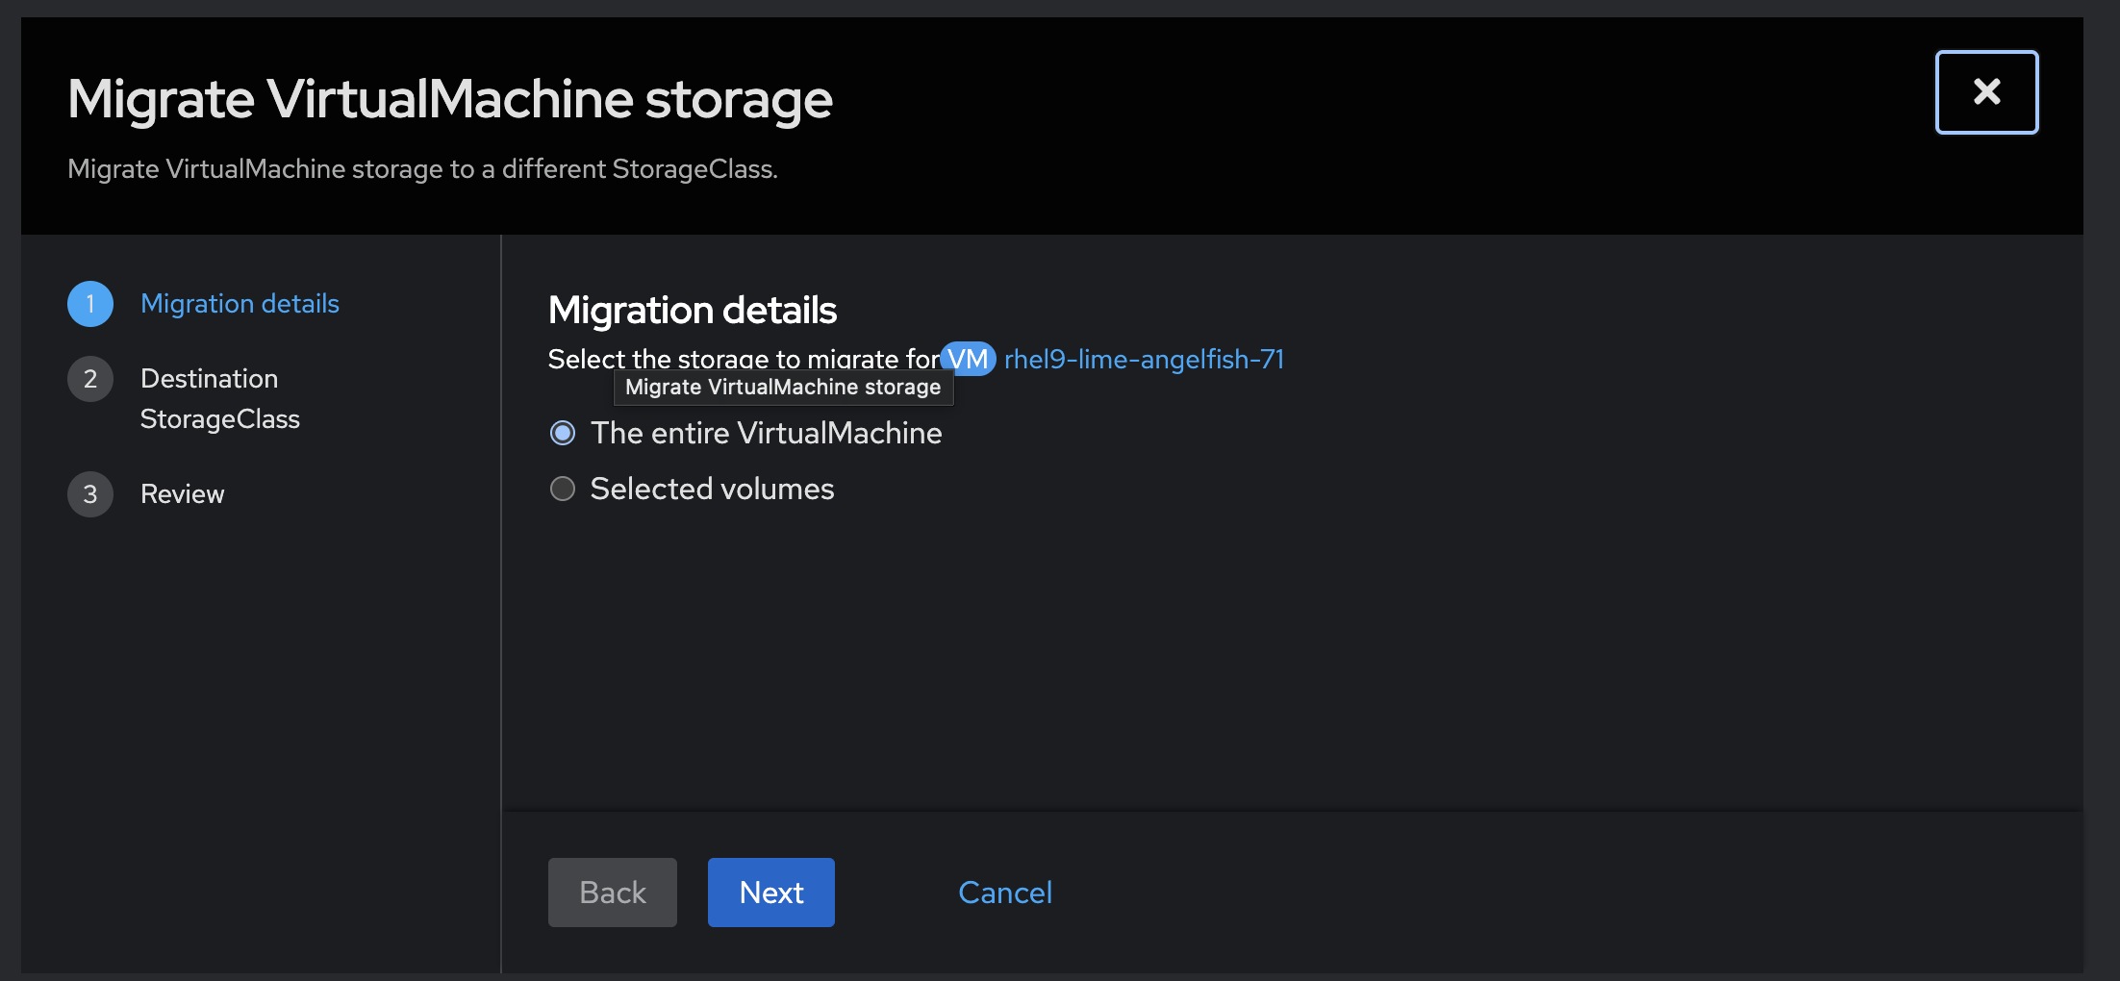Click the step 1 number circle
Viewport: 2120px width, 981px height.
(x=90, y=304)
